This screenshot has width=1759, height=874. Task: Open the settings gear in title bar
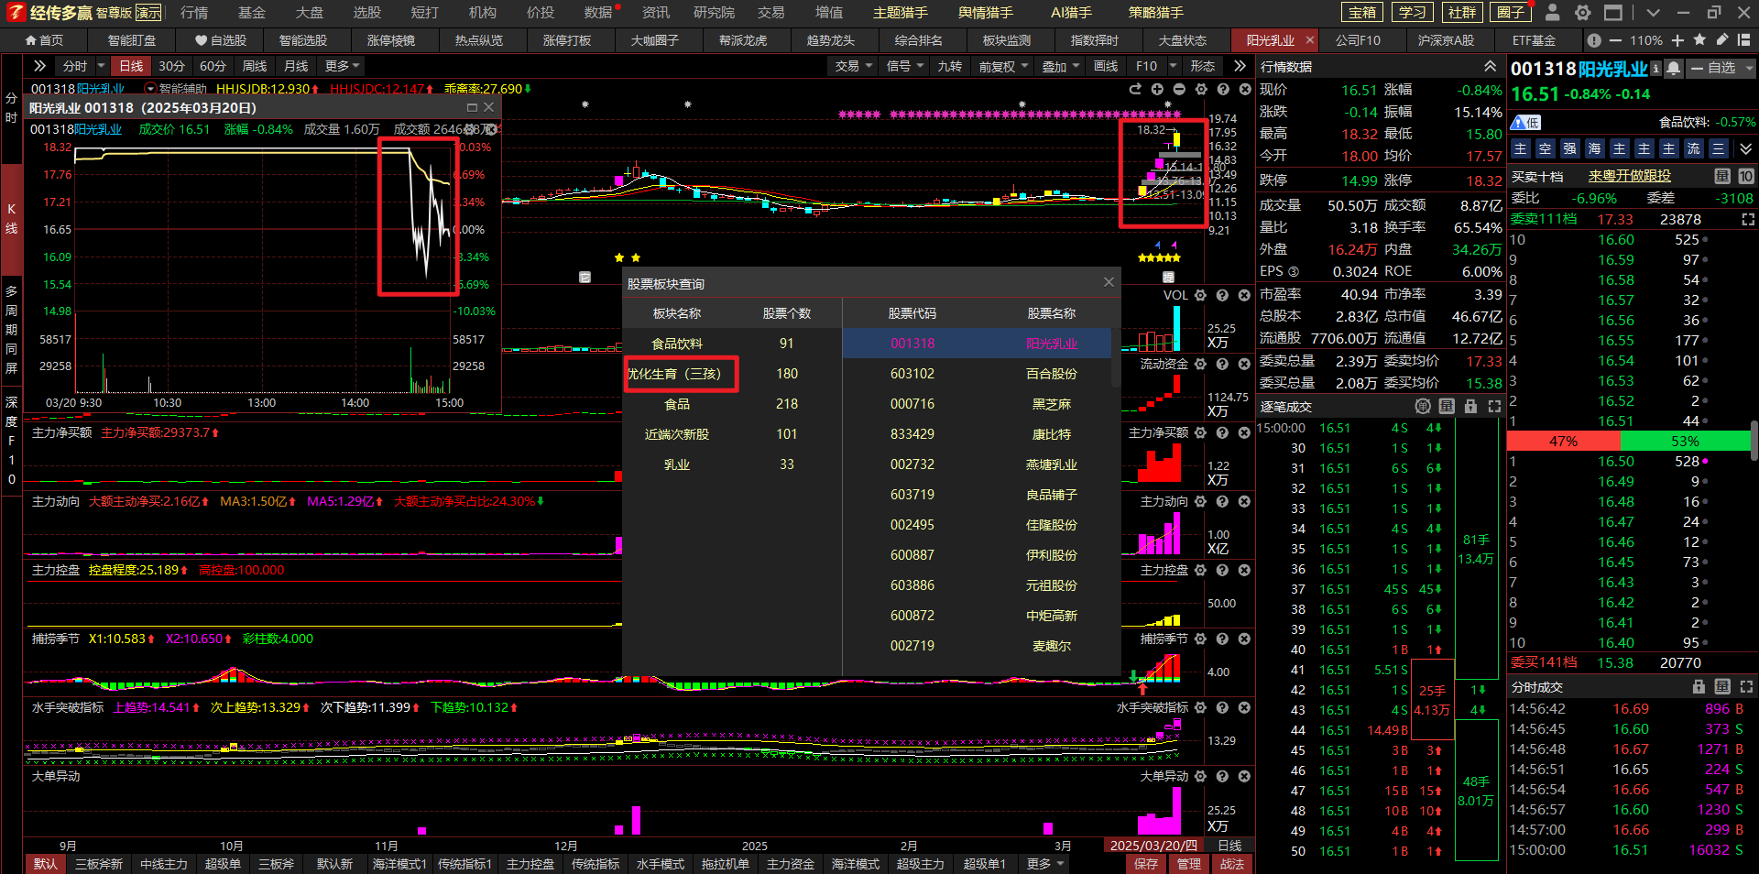click(1582, 13)
